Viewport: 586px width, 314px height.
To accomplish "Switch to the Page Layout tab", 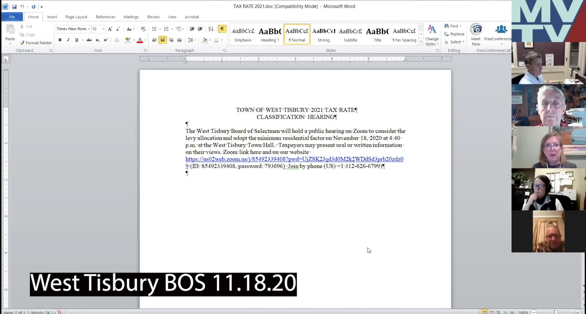I will [76, 17].
